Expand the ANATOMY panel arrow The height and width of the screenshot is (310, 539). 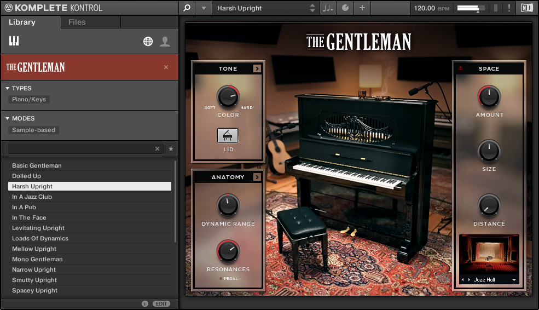[x=257, y=177]
